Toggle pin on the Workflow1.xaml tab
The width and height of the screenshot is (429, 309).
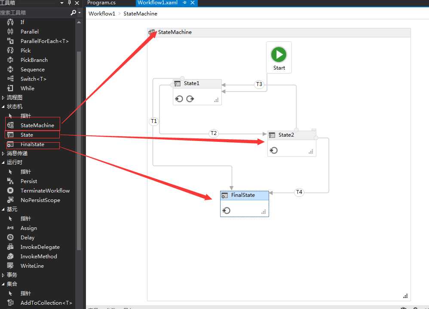click(185, 3)
